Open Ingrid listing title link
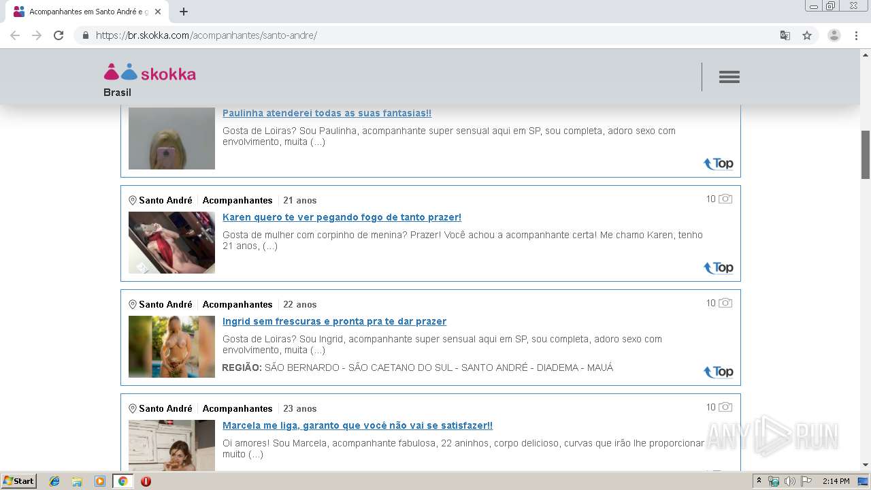This screenshot has height=490, width=871. (x=334, y=321)
